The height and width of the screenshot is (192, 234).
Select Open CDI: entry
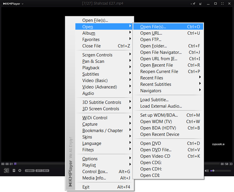click(168, 175)
